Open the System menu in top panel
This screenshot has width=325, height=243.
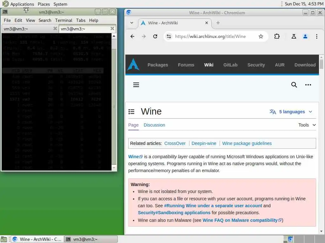[60, 4]
